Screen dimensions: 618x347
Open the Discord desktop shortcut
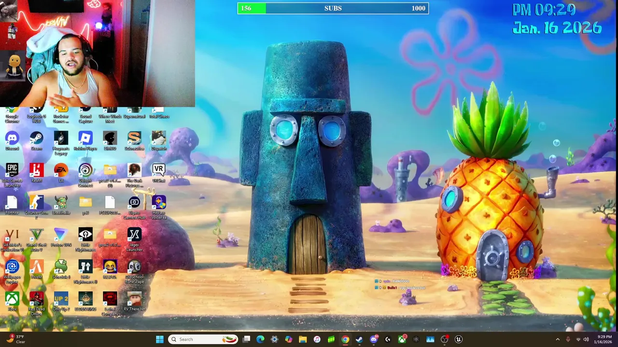(x=12, y=141)
